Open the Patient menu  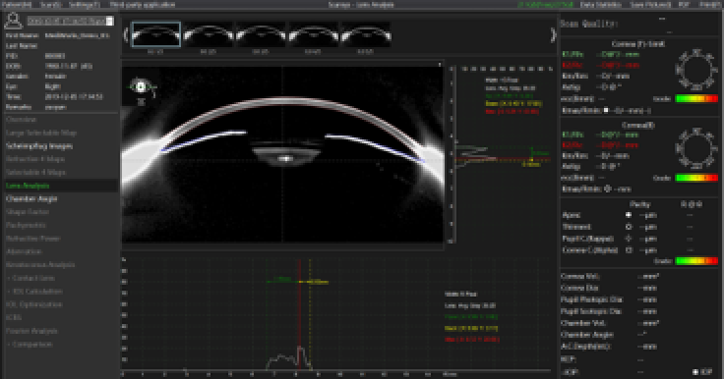click(17, 5)
